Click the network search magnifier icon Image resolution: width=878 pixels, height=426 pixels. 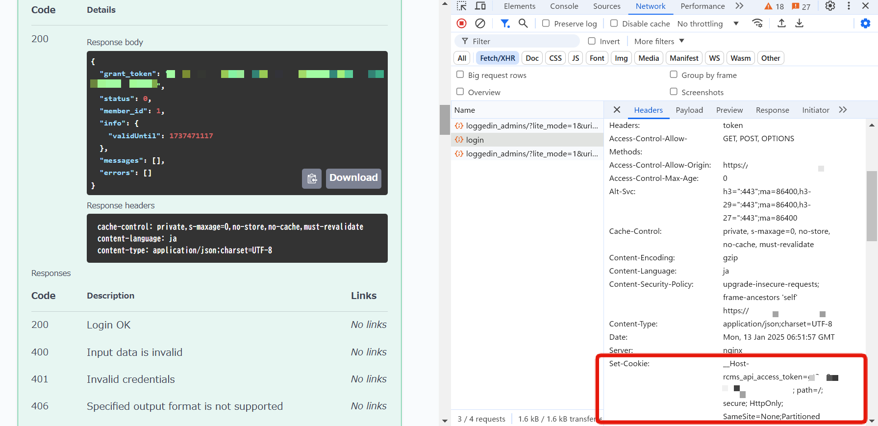click(x=523, y=23)
